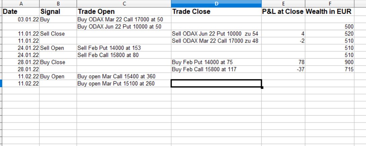Click the wealth cell showing 900
The image size is (366, 146).
click(329, 62)
